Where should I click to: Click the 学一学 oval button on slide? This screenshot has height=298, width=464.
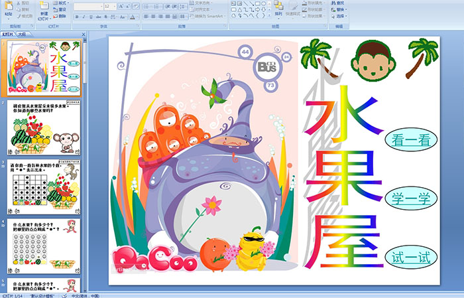click(411, 198)
